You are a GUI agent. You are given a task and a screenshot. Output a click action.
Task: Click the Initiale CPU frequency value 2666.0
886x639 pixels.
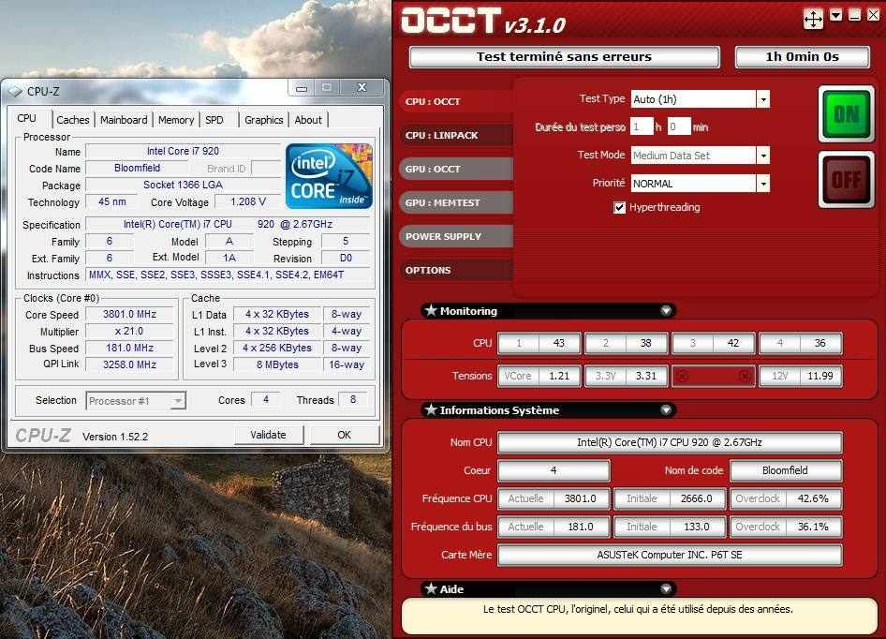[x=696, y=498]
